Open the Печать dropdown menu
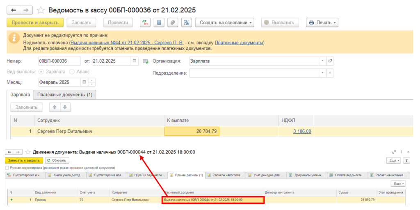The image size is (420, 210). 322,23
